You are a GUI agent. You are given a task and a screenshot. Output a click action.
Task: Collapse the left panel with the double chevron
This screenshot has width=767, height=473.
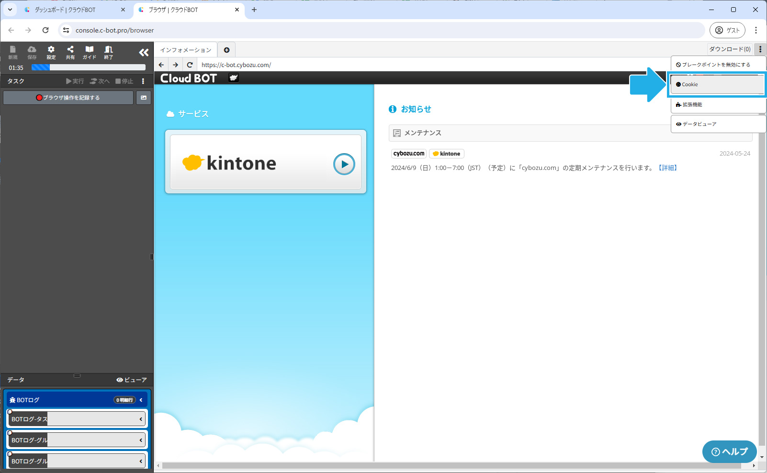[144, 53]
